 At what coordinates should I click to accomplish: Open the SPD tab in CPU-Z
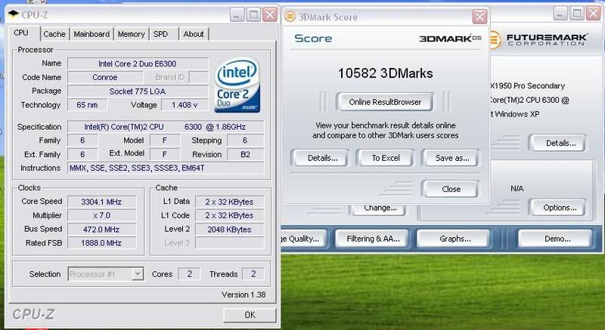tap(160, 34)
